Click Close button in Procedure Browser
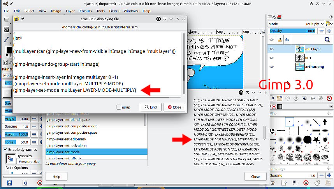The image size is (334, 189). pos(255,177)
